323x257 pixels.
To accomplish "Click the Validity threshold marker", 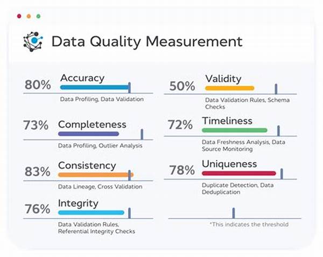I will pyautogui.click(x=276, y=89).
